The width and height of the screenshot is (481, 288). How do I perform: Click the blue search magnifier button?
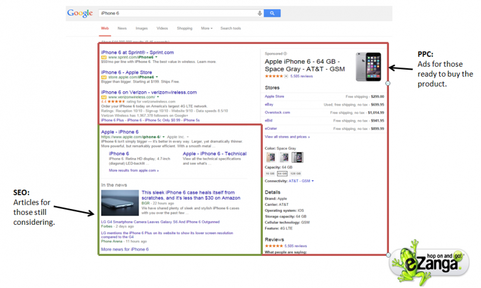pyautogui.click(x=272, y=13)
